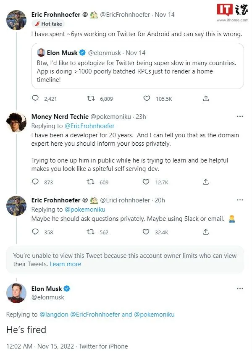Open more options on Eric's 20h reply

240,200
